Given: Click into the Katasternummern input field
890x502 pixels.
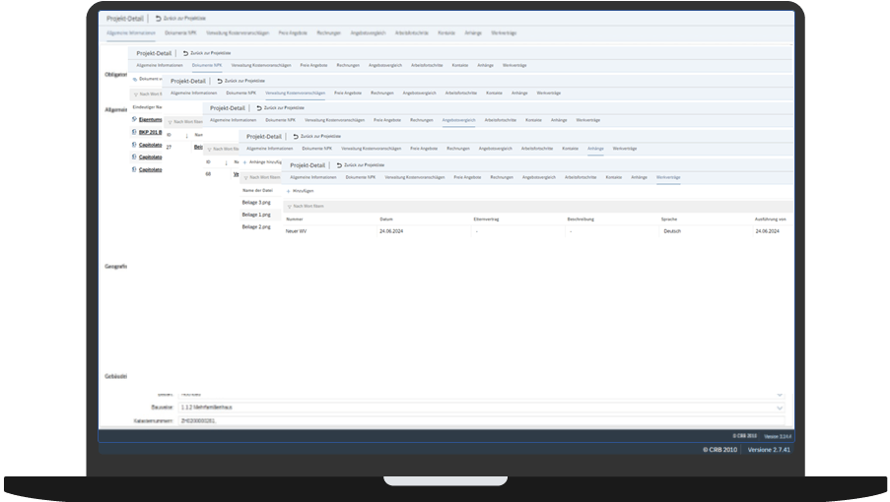Looking at the screenshot, I should tap(473, 420).
